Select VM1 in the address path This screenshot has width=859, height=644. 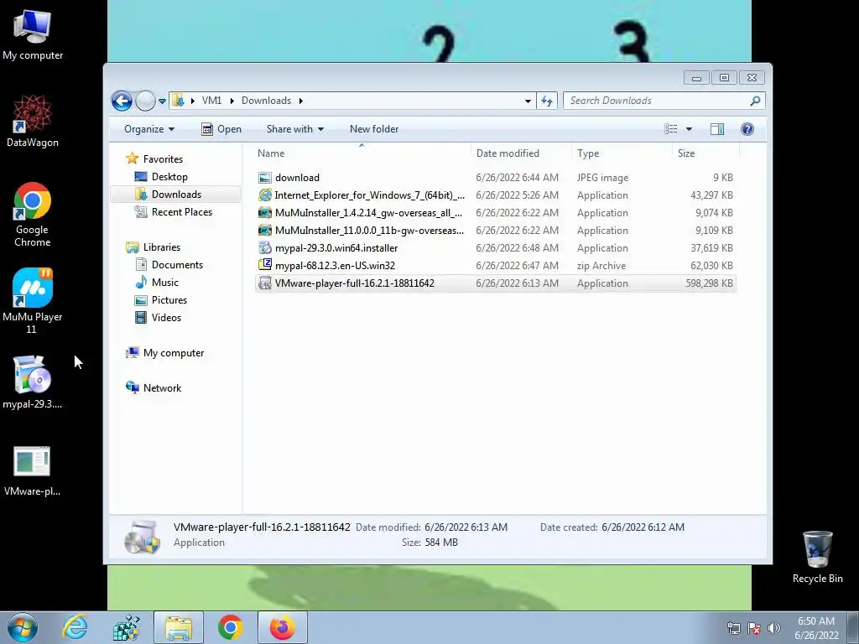(x=211, y=101)
